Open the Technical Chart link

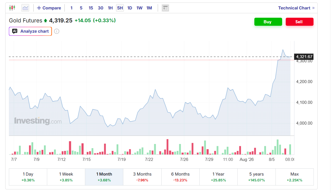tap(294, 8)
